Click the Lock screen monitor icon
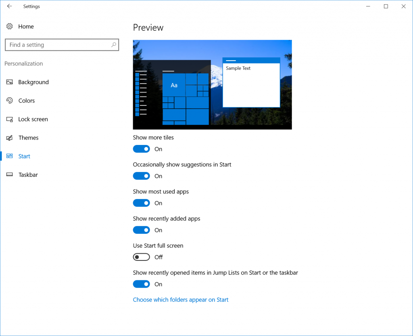The height and width of the screenshot is (336, 413). coord(9,119)
